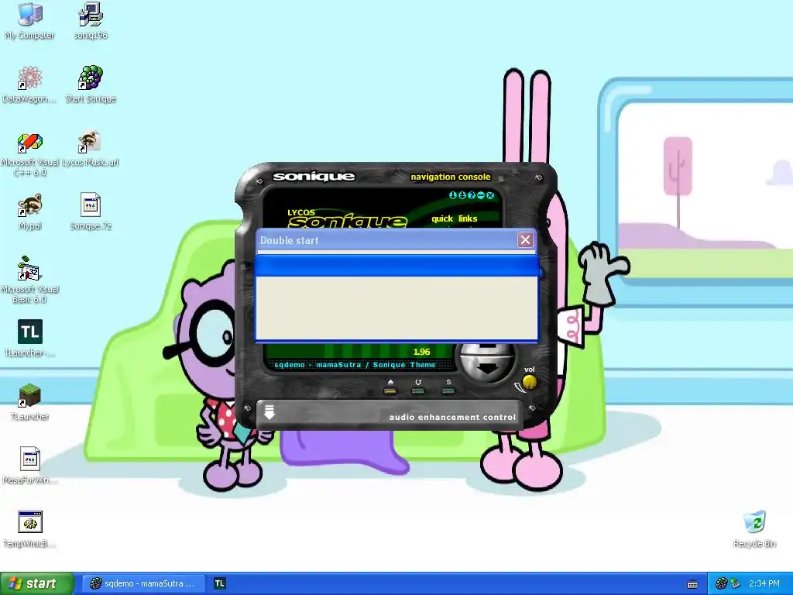Click the minus minimize icon in Sonique
The height and width of the screenshot is (595, 793).
click(480, 195)
